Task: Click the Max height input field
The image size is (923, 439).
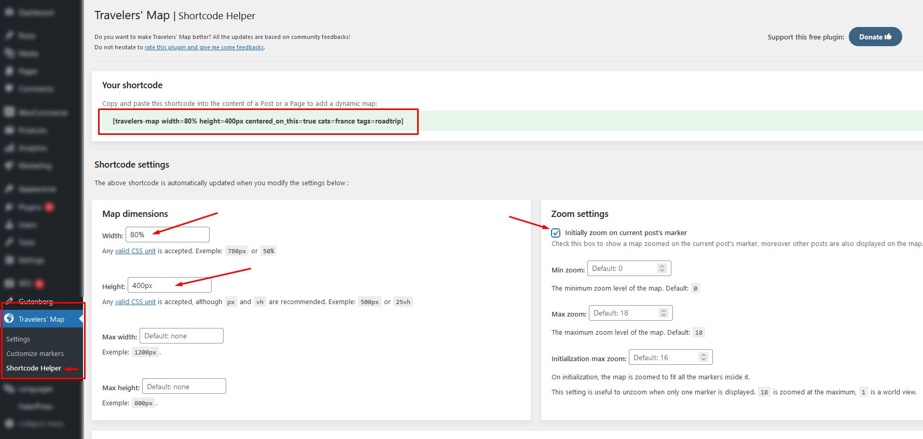Action: pos(184,387)
